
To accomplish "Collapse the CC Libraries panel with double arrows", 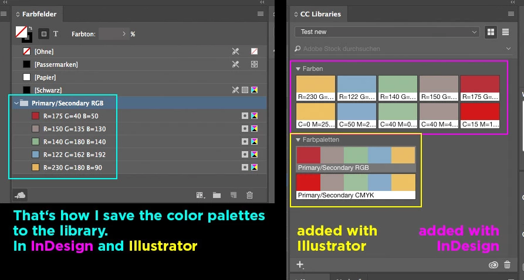I will pos(513,2).
